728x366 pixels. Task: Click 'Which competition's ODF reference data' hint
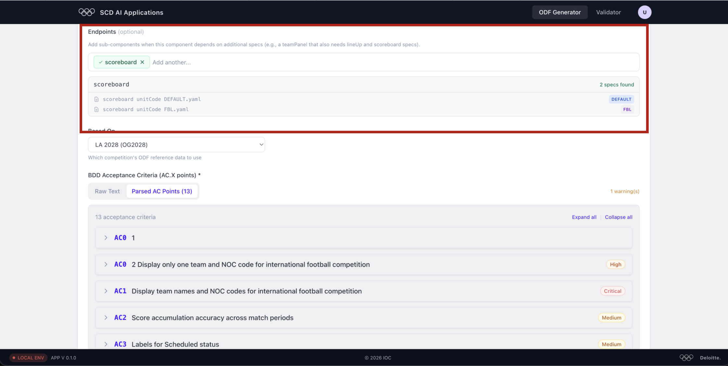coord(145,158)
